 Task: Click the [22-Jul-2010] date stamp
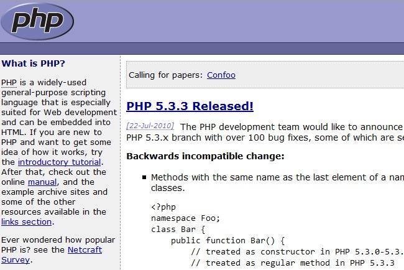[150, 126]
